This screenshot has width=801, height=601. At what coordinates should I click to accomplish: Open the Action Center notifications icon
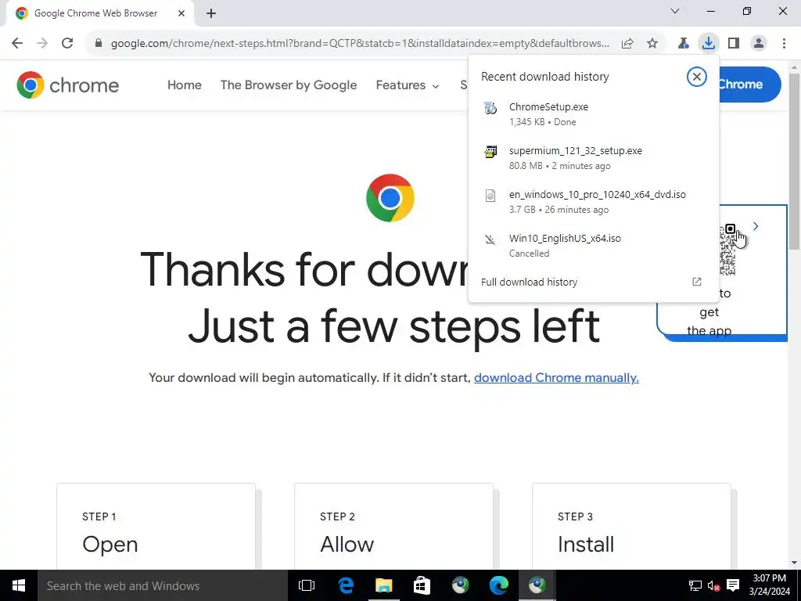tap(732, 585)
